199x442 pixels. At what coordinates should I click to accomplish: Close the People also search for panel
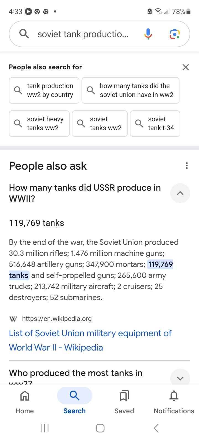tap(186, 67)
